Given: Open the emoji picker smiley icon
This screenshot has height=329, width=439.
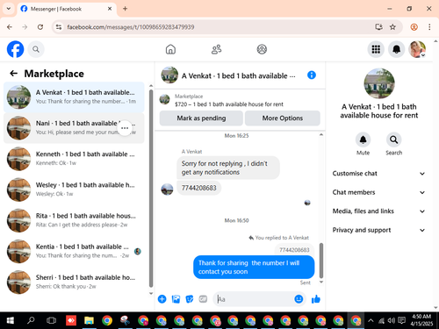Looking at the screenshot, I should pyautogui.click(x=299, y=299).
